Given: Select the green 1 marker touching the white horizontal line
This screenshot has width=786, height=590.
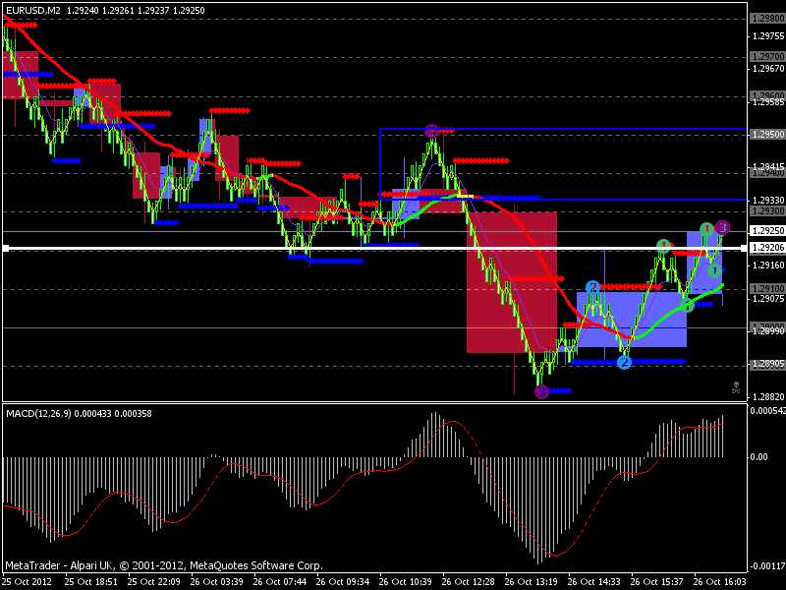Looking at the screenshot, I should 664,246.
